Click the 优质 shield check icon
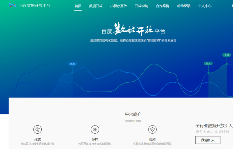This screenshot has height=150, width=233. [152, 130]
